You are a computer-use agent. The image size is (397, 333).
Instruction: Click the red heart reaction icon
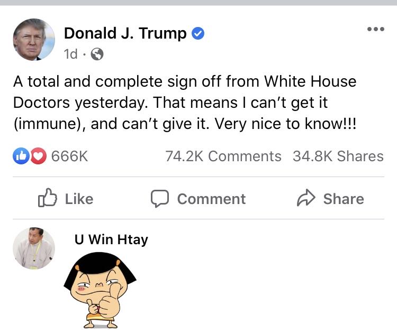[x=38, y=156]
